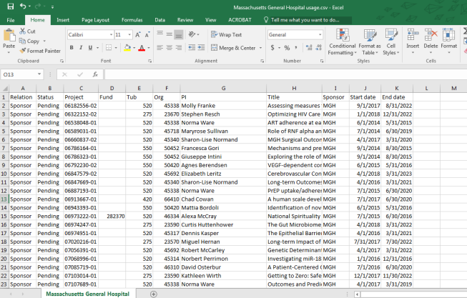Viewport: 467px width, 298px height.
Task: Open Alignment dialog launcher
Action: (x=262, y=61)
